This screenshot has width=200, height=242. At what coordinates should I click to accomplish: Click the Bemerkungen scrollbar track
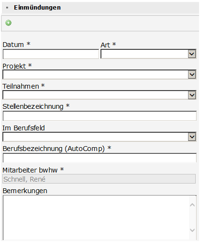[x=192, y=218]
